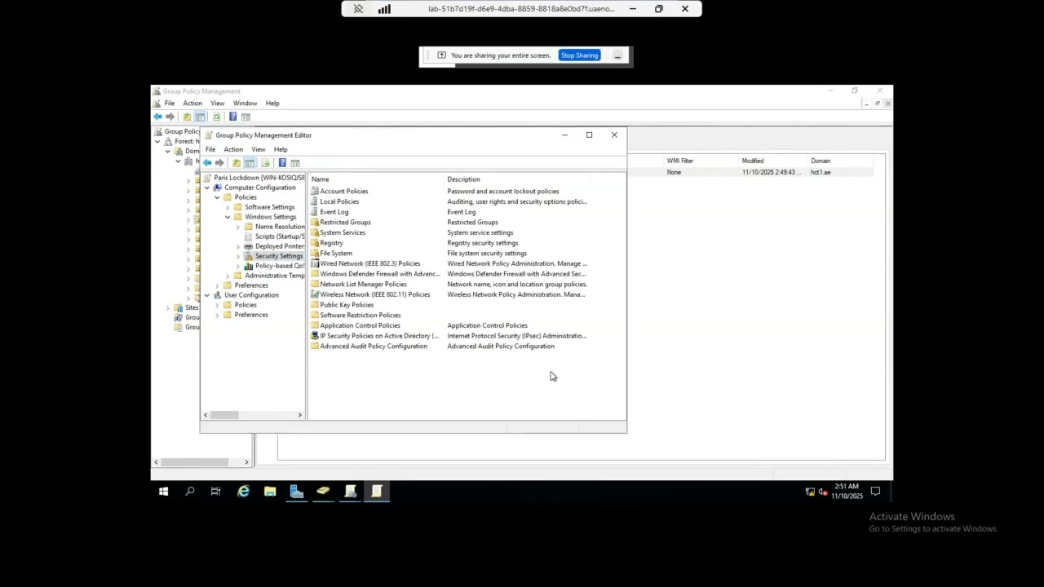1044x587 pixels.
Task: Select Scripts (Startup/Shutdown) in tree
Action: pos(280,236)
